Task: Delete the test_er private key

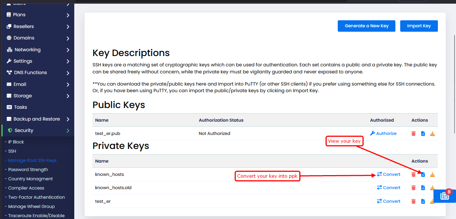Action: coord(414,201)
